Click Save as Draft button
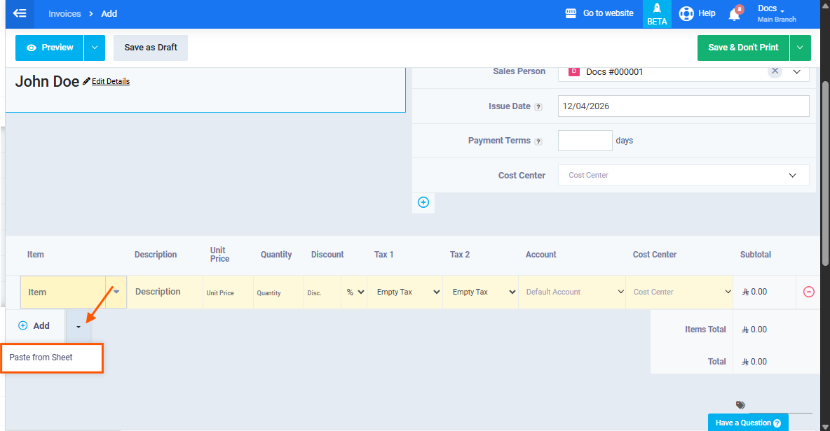Image resolution: width=830 pixels, height=431 pixels. pos(151,48)
